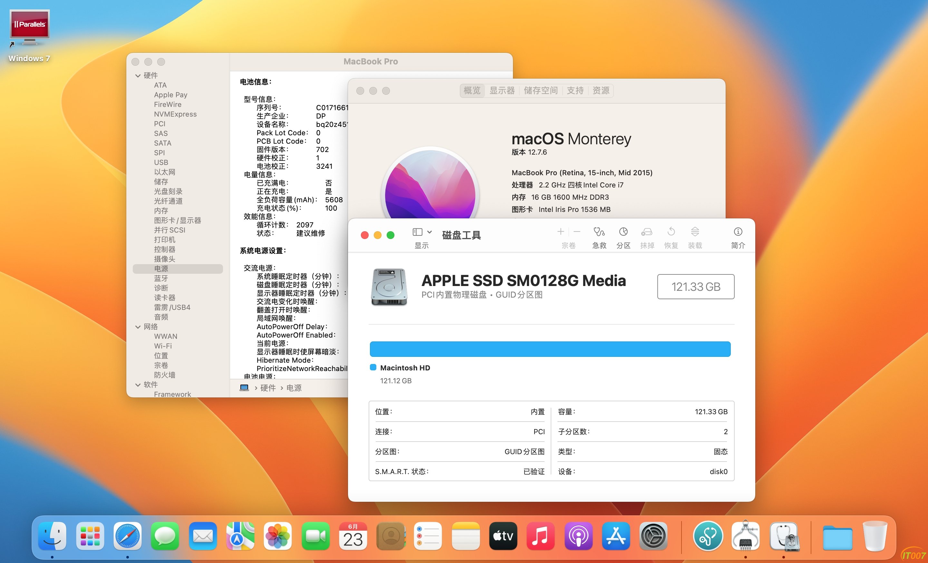Click the macOS version text 12.7.6
928x563 pixels.
(537, 152)
